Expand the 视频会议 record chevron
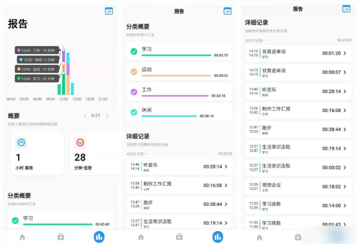The height and width of the screenshot is (249, 359). pos(345,186)
